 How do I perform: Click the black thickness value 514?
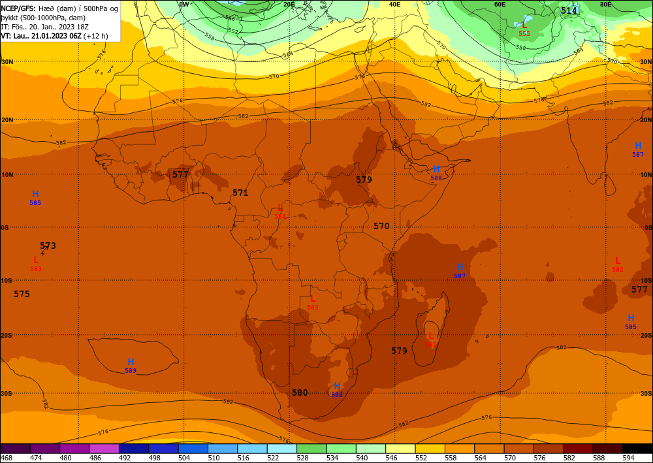point(569,10)
